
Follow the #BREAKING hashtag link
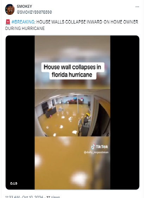click(23, 22)
